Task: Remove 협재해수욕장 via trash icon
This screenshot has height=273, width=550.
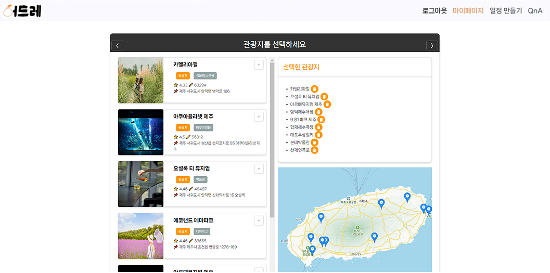Action: [318, 127]
